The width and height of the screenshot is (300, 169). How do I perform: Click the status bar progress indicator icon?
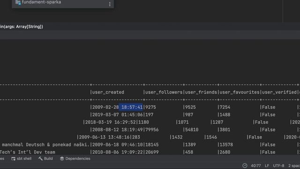(245, 166)
